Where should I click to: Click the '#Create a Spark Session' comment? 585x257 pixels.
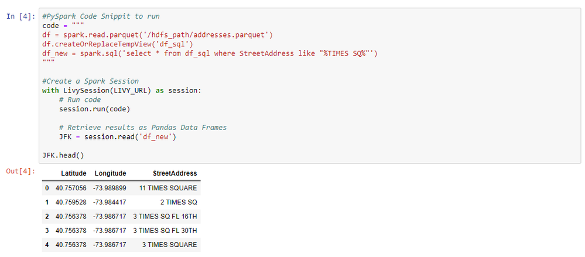[90, 81]
